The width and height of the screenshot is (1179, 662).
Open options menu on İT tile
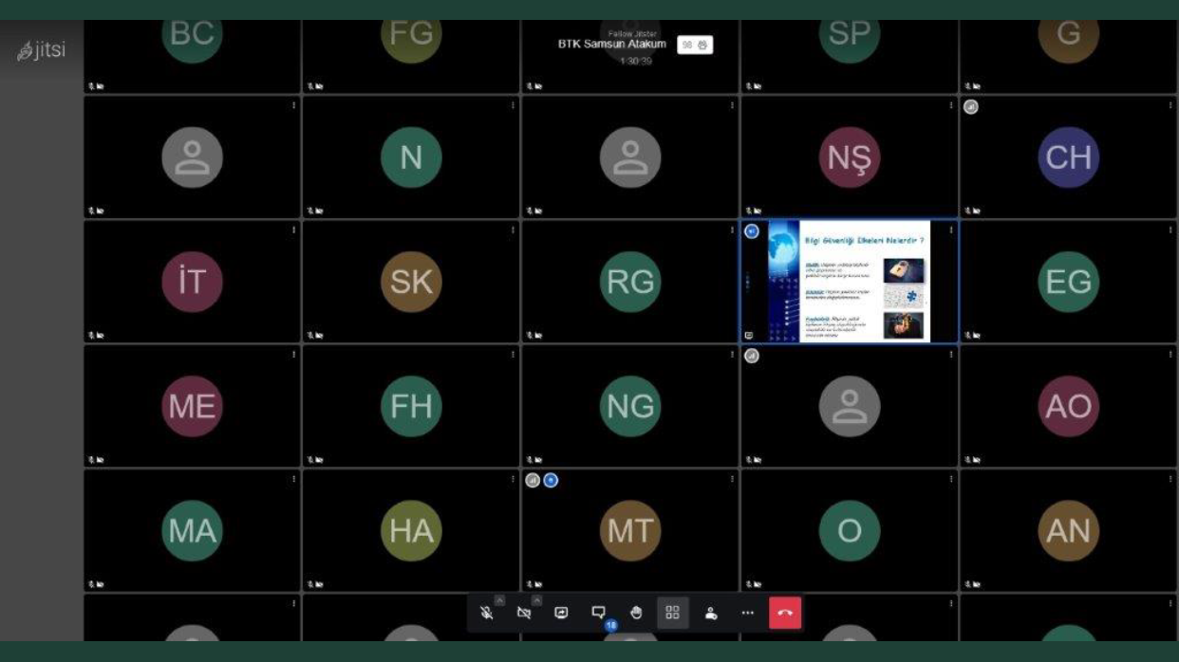point(293,230)
